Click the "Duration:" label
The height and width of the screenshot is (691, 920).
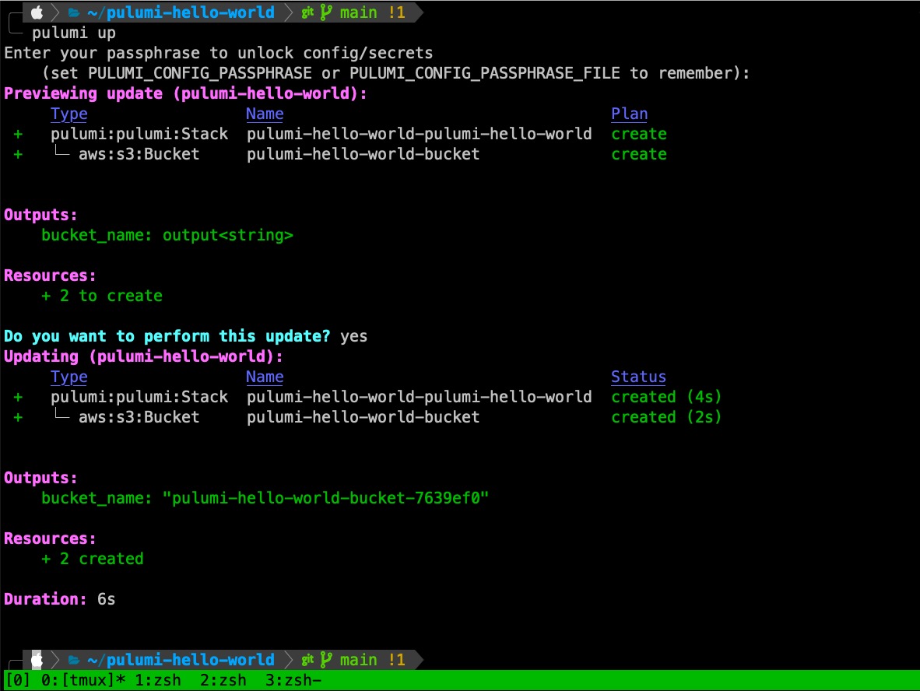click(46, 599)
